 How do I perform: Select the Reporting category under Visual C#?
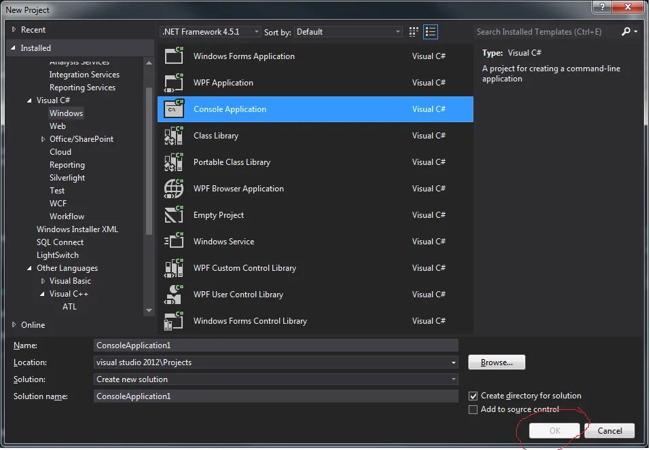click(x=67, y=165)
